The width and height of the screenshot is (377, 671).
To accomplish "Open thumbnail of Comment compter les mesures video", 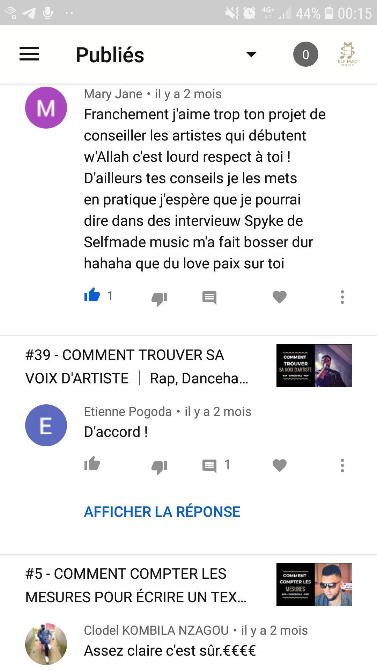I will (x=314, y=584).
